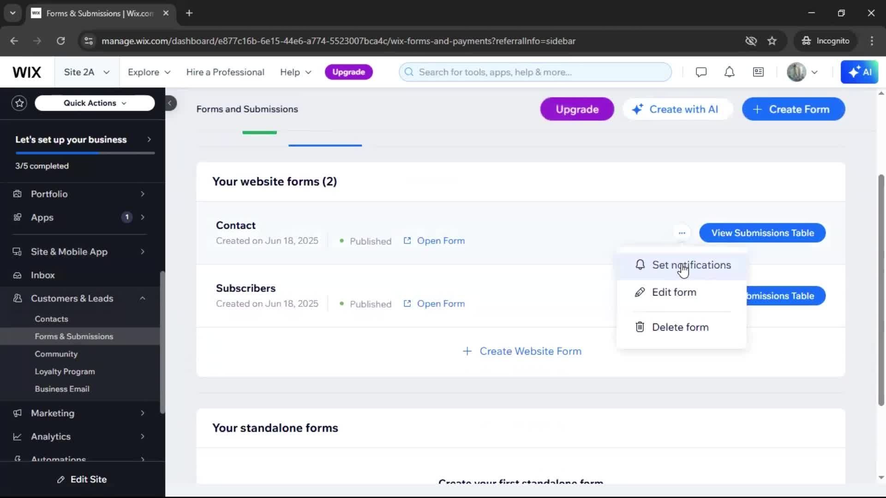Click the Marketing megaphone icon
Screen dimensions: 886x498
pyautogui.click(x=17, y=413)
